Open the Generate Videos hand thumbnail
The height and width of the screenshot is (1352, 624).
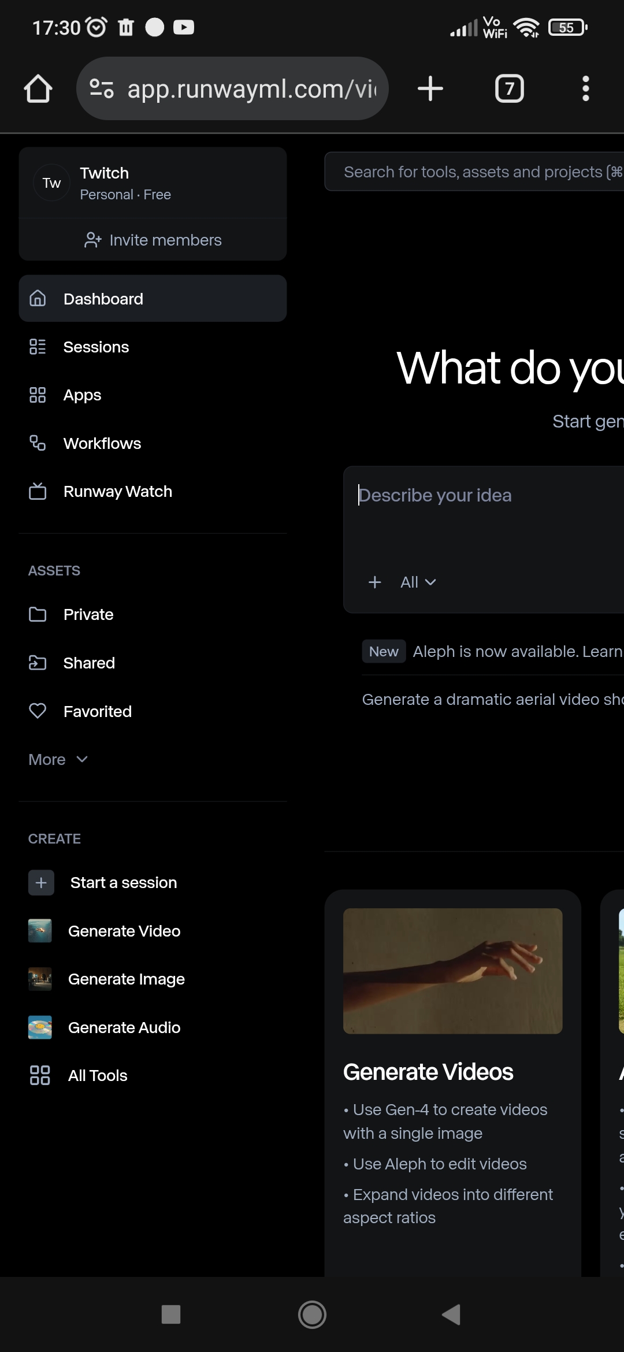[x=452, y=971]
